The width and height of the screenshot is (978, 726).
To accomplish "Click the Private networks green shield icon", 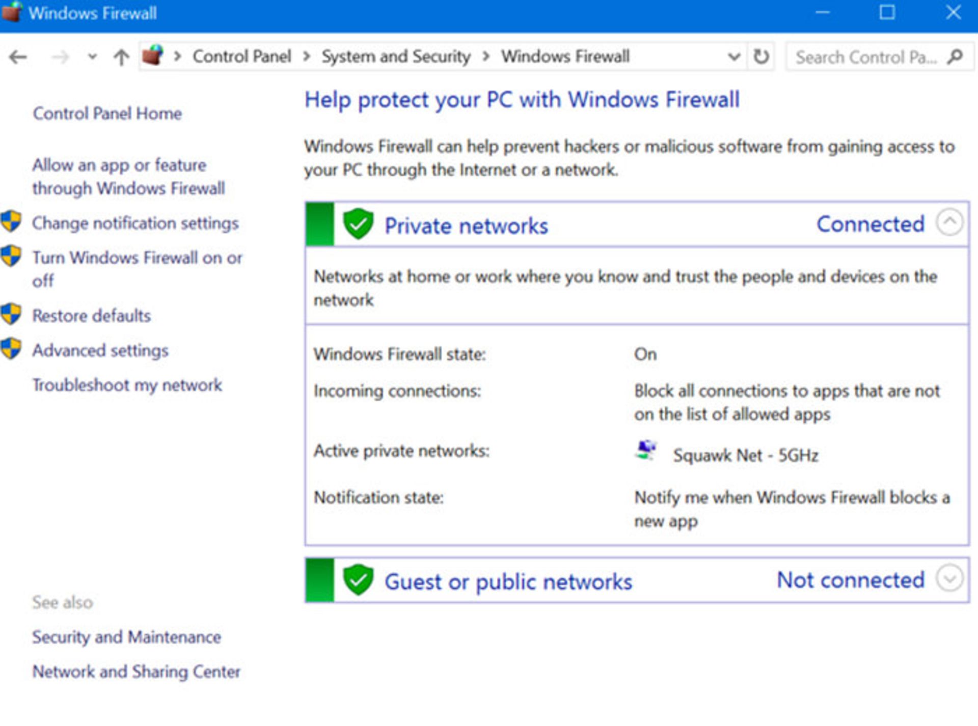I will click(x=358, y=224).
